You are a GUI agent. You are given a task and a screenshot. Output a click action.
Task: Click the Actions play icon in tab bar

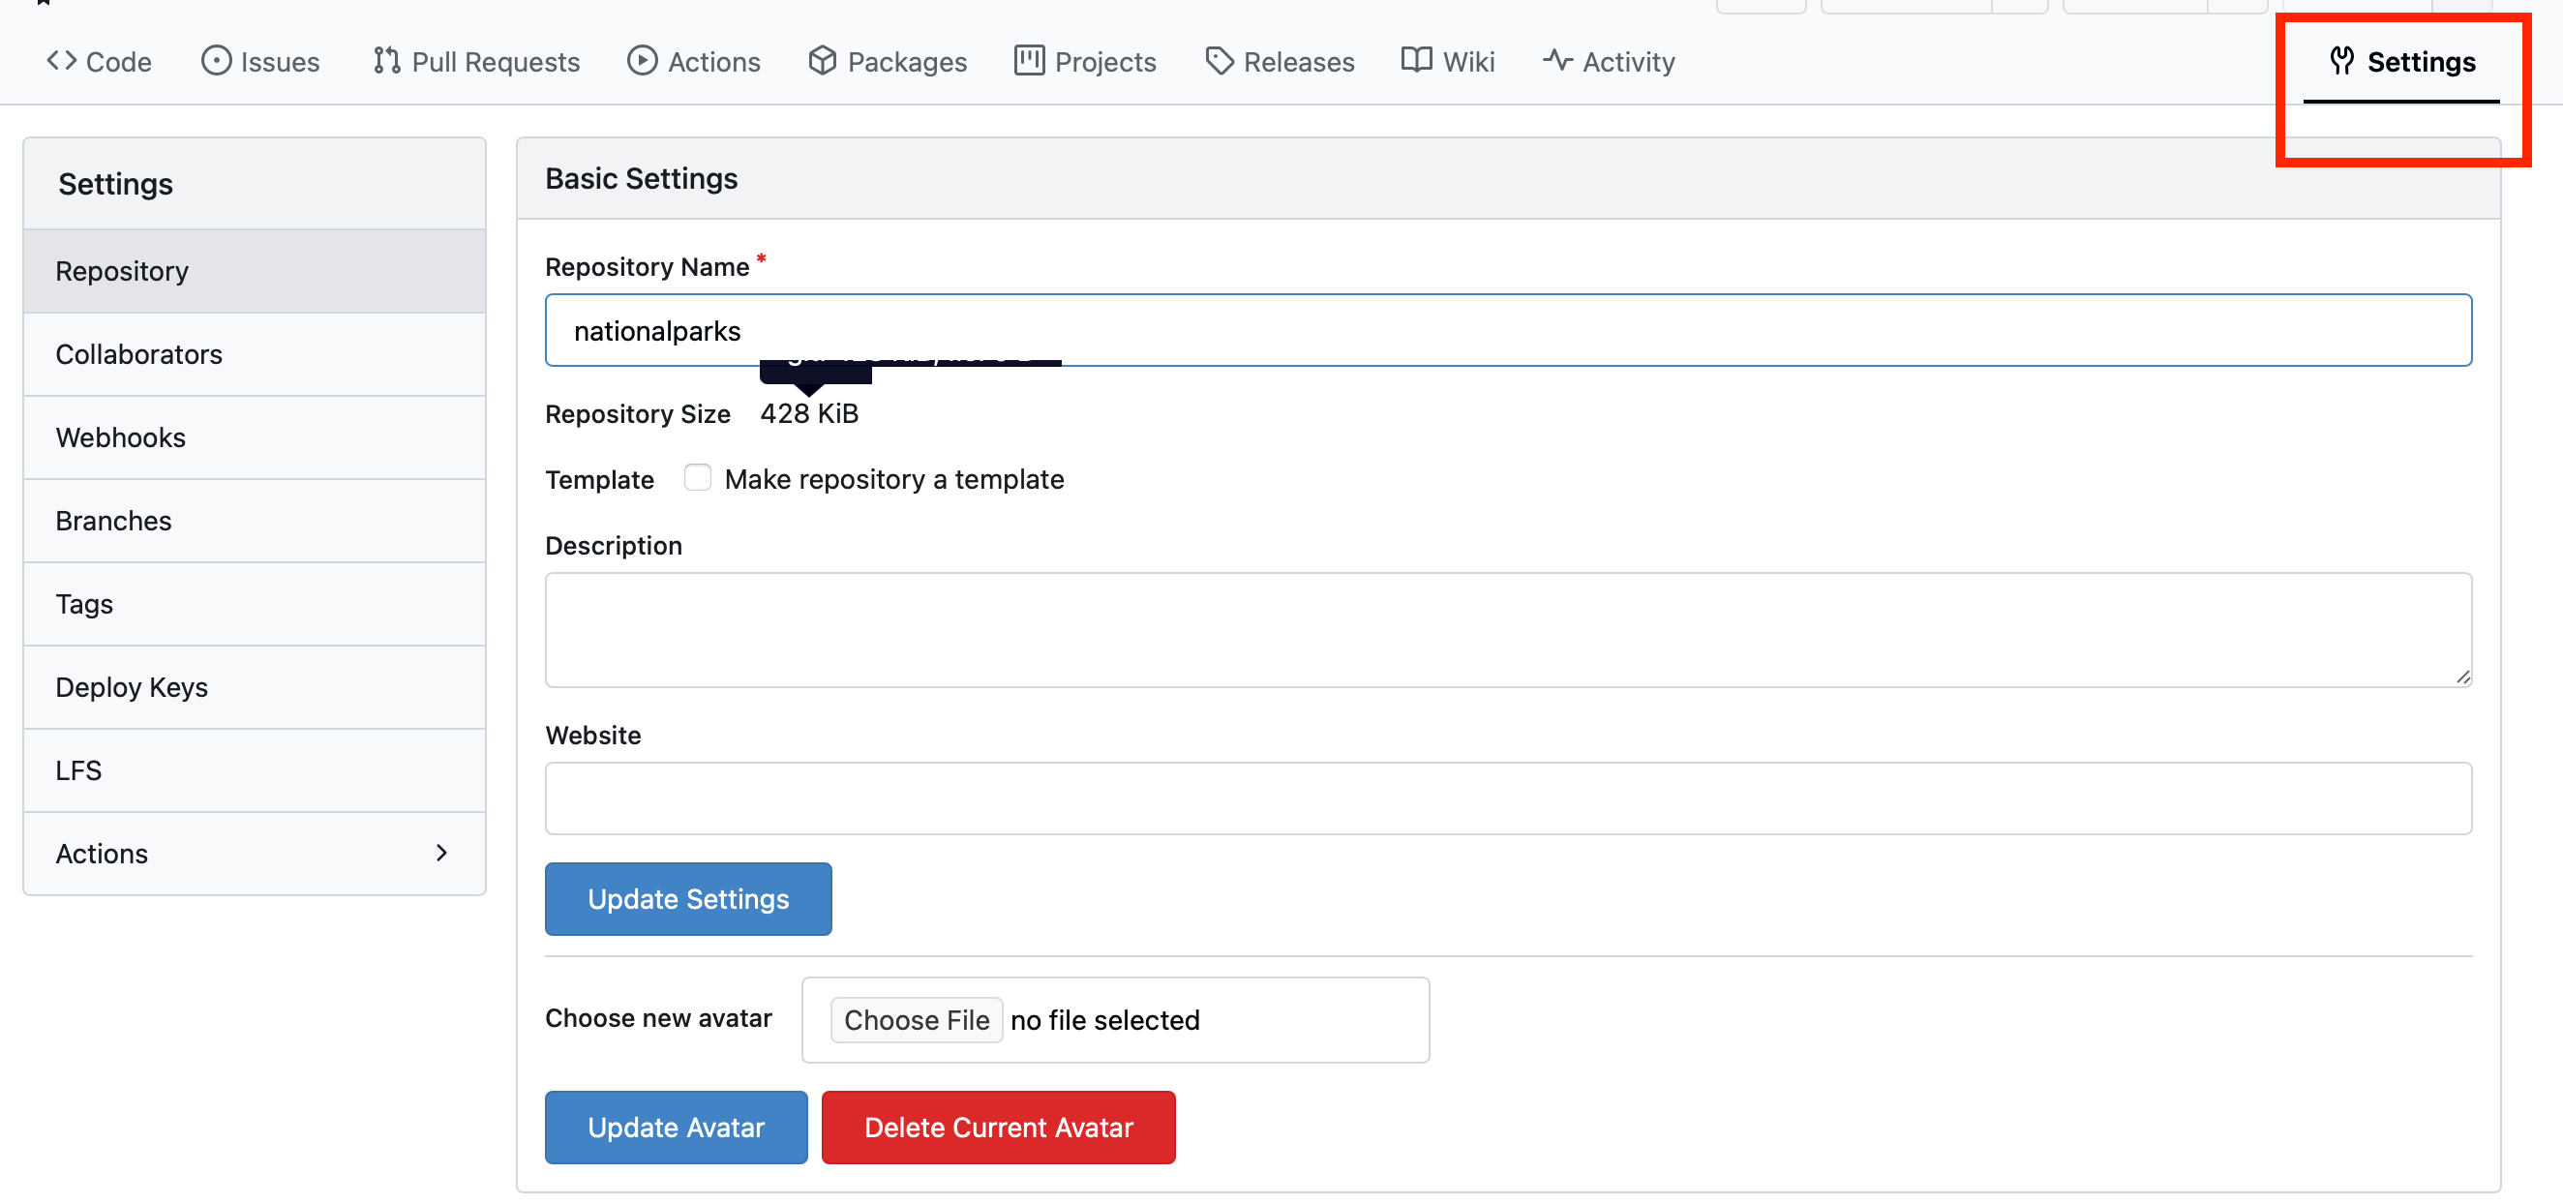point(642,61)
